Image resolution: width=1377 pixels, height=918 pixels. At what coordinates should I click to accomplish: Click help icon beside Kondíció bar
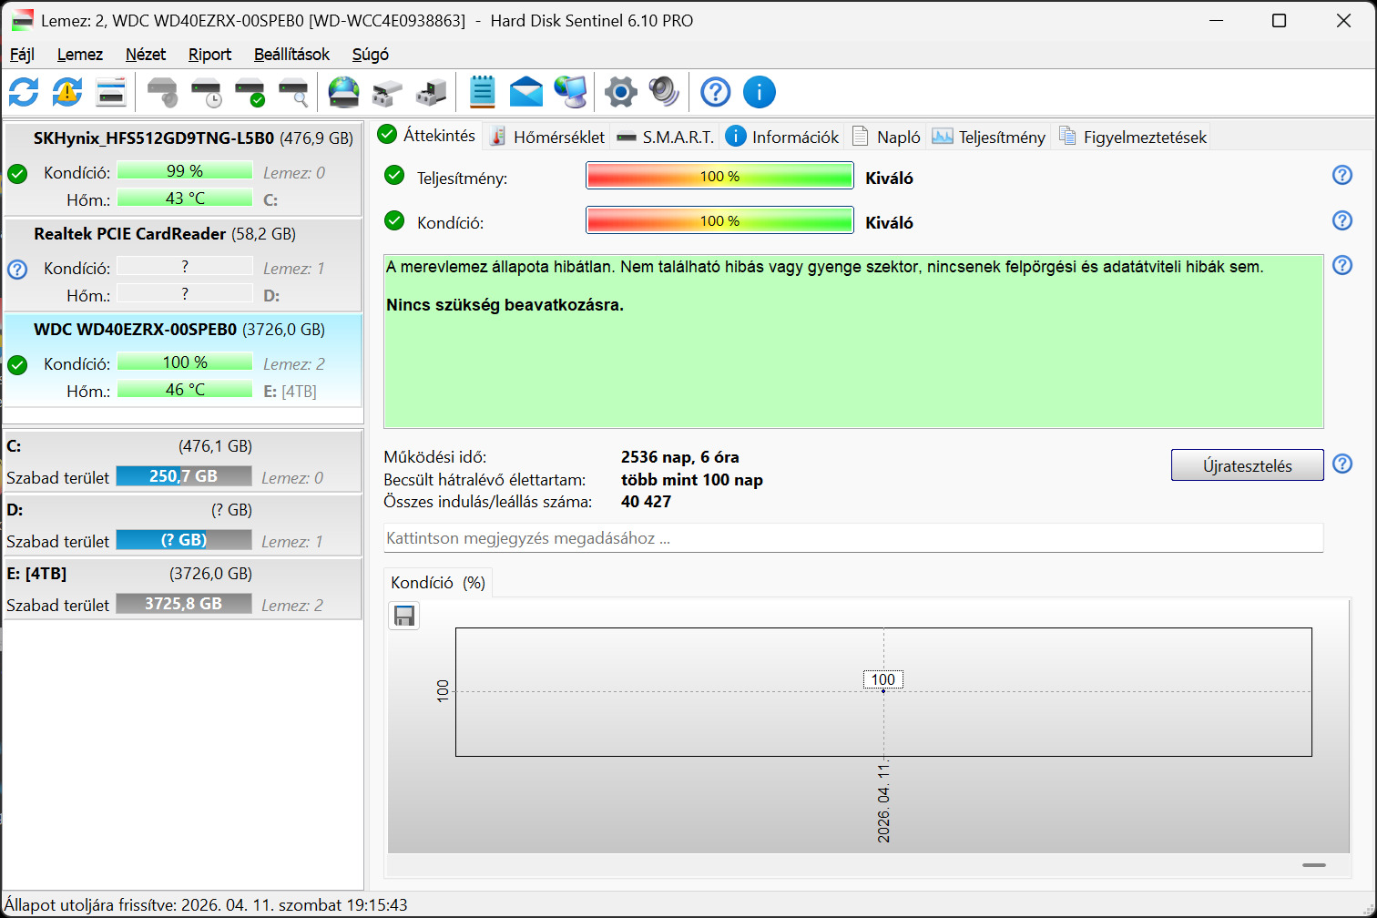(1342, 220)
